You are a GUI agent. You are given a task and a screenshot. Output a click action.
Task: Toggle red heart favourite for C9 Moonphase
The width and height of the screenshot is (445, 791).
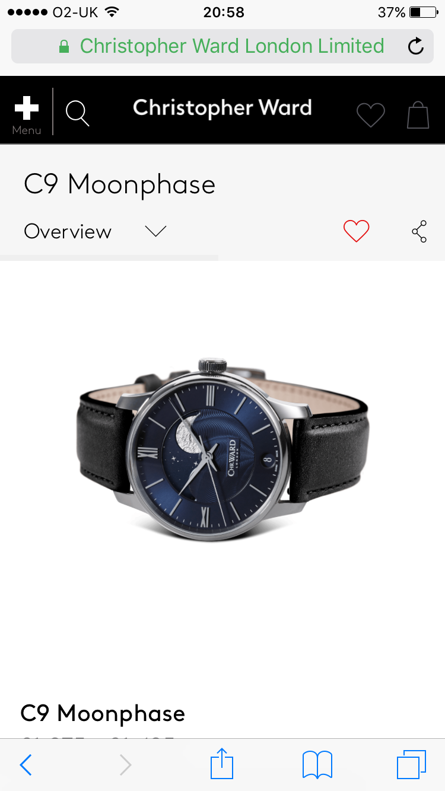coord(357,231)
